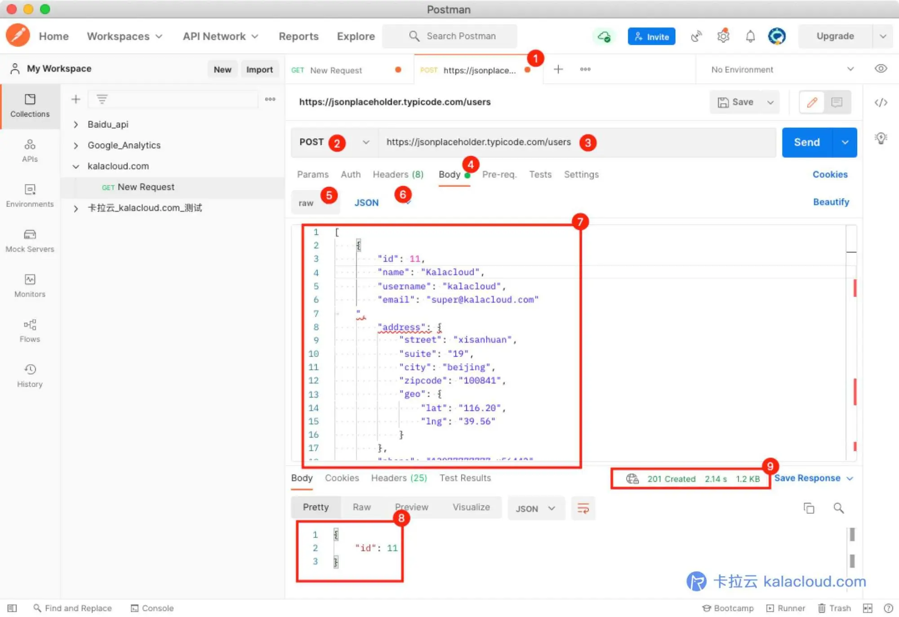The width and height of the screenshot is (899, 617).
Task: Open the Test Results tab
Action: (x=465, y=478)
